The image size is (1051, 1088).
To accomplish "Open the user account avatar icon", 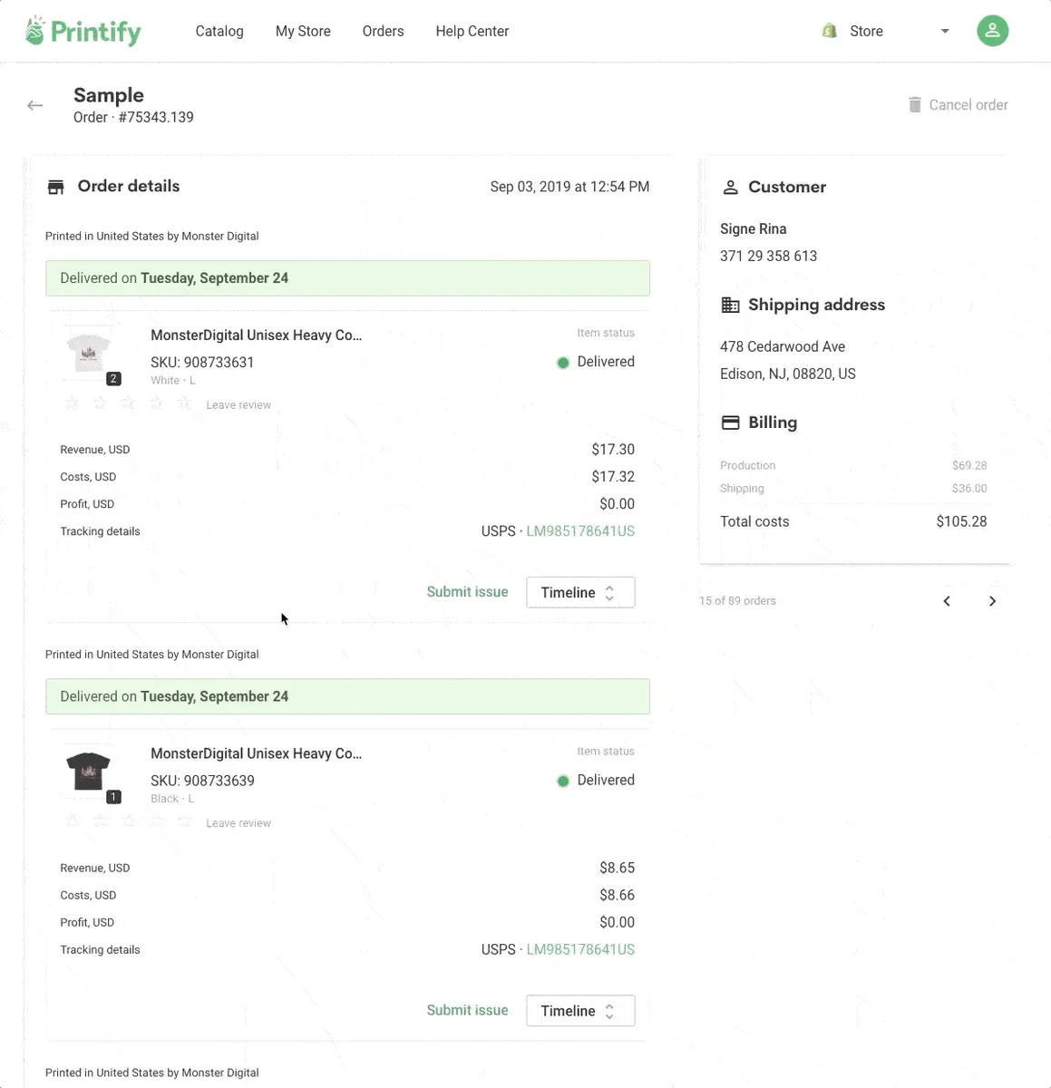I will 992,31.
